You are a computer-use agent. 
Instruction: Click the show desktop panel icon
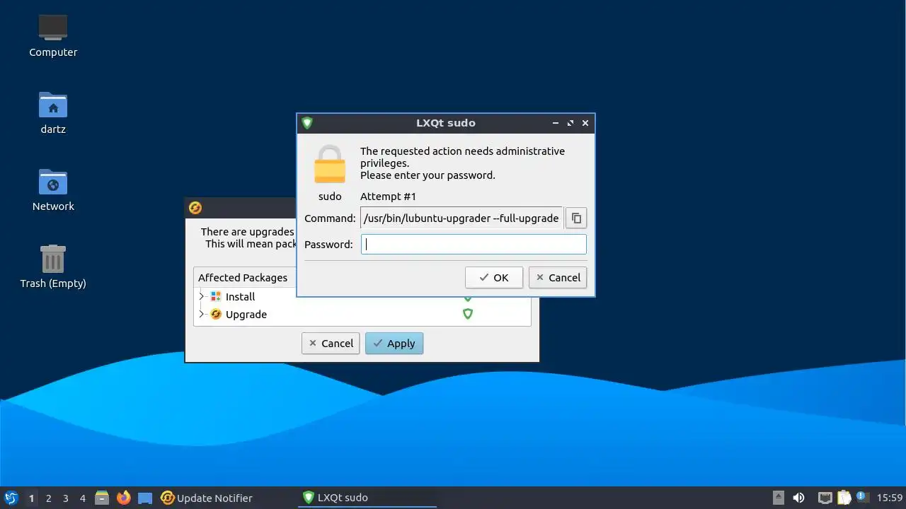145,498
